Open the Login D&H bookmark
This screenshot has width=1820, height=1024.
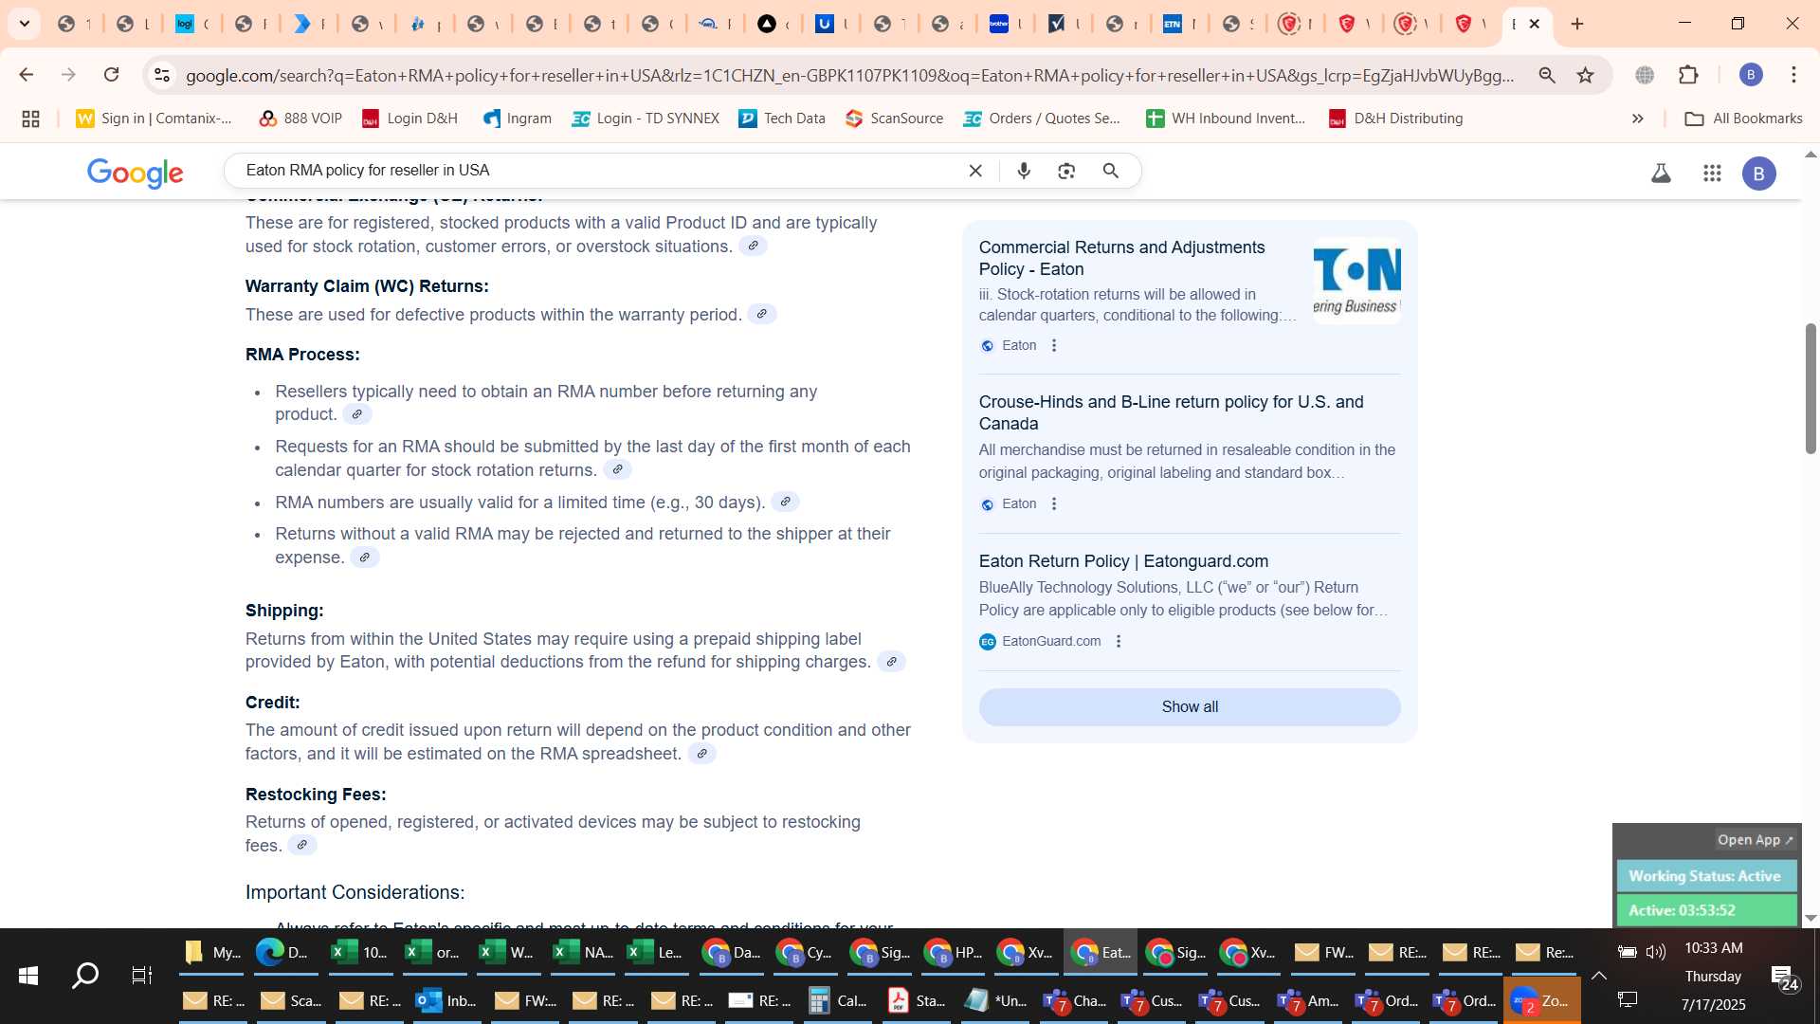tap(409, 119)
